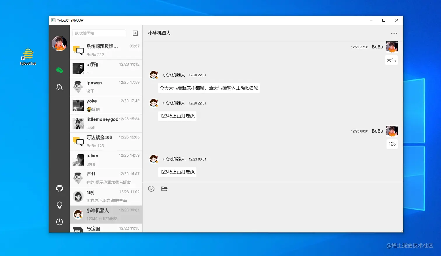Viewport: 441px width, 256px height.
Task: Click the 小冰机器人 chat title header
Action: [x=159, y=33]
